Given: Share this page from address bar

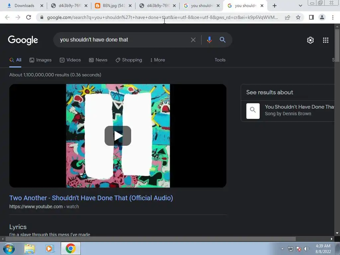Looking at the screenshot, I should [288, 17].
